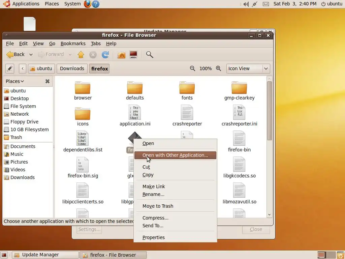Click the Show Desktop button in bottom panel
This screenshot has width=345, height=259.
(x=4, y=255)
